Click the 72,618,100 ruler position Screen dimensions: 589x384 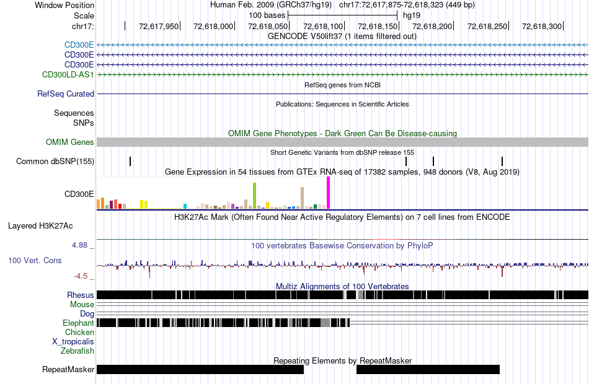(323, 26)
